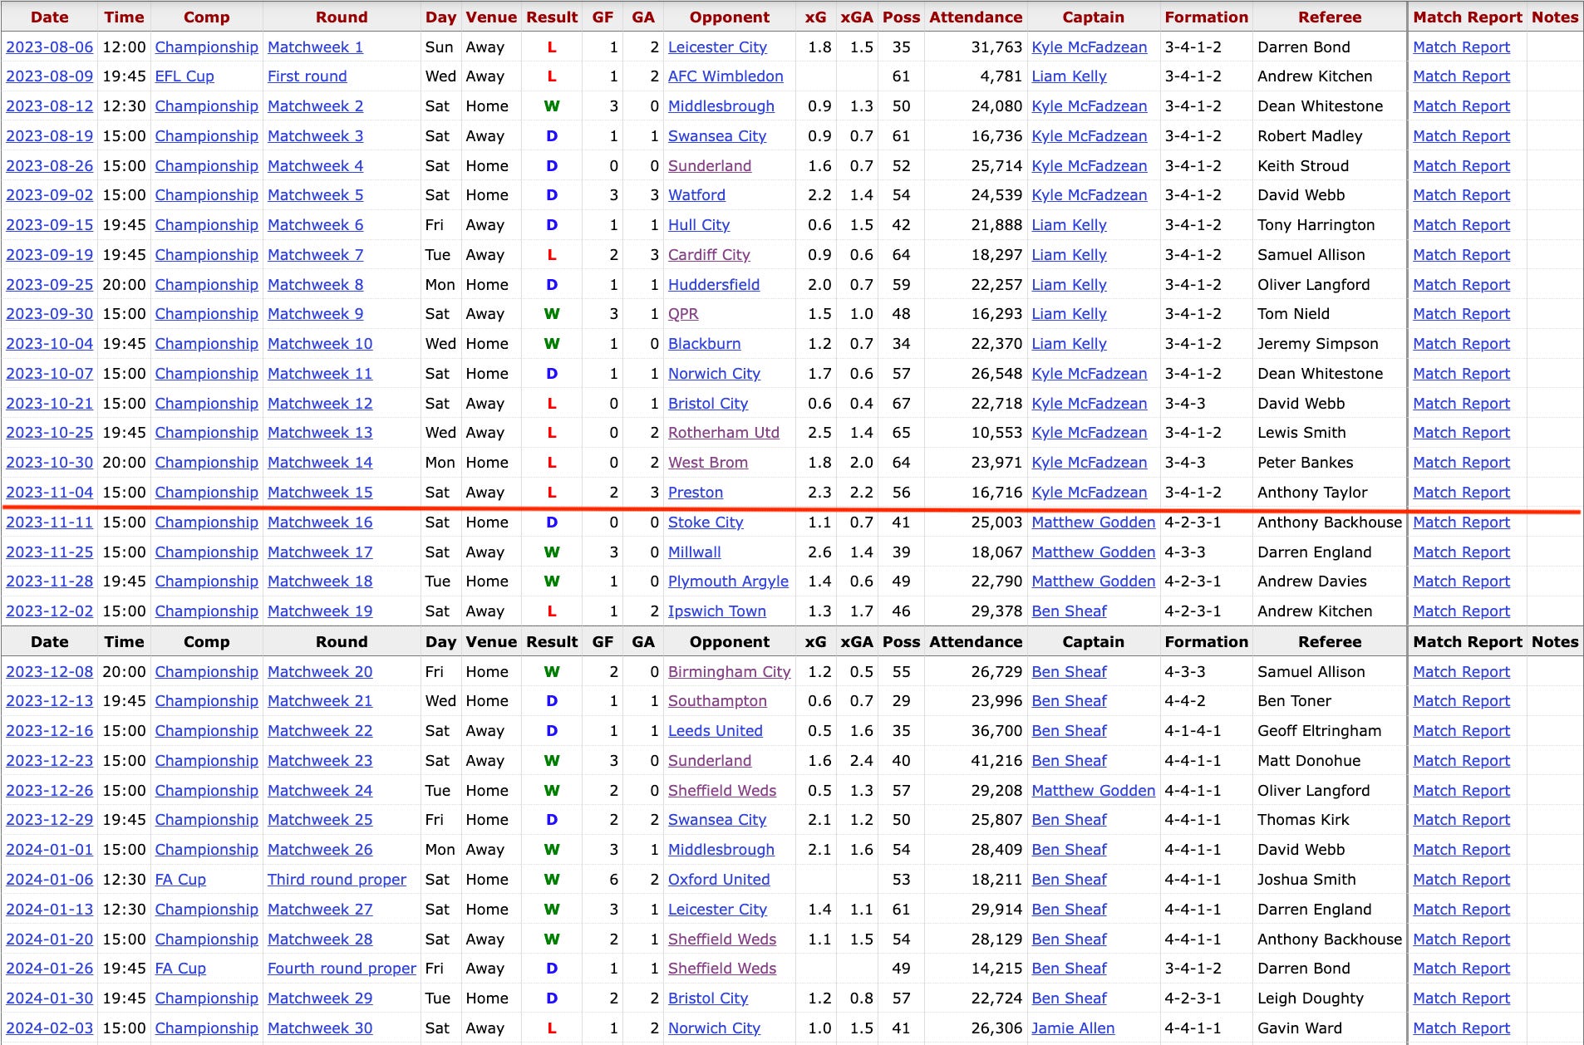1584x1045 pixels.
Task: Open the Fourth round proper link
Action: point(342,969)
